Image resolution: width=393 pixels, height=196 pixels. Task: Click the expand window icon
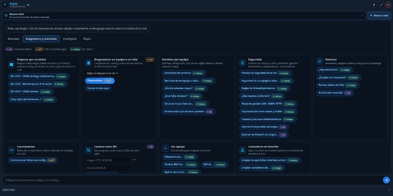pyautogui.click(x=381, y=5)
